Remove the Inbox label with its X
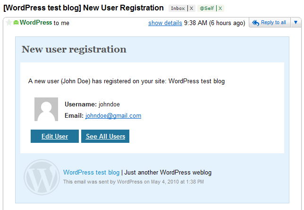This screenshot has height=210, width=304. click(x=191, y=9)
